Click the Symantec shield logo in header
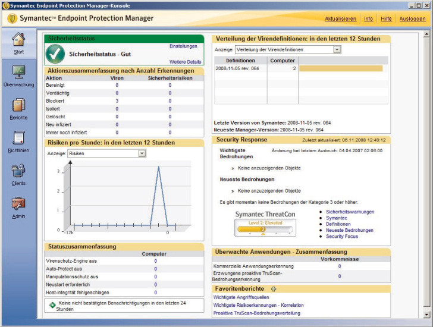Screen dimensions: 433x327 12,18
